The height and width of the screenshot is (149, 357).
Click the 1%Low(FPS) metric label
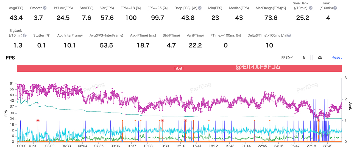pyautogui.click(x=63, y=8)
